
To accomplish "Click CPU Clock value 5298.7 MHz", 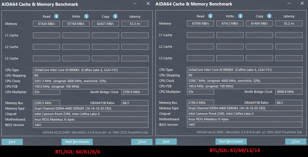I will (x=244, y=81).
